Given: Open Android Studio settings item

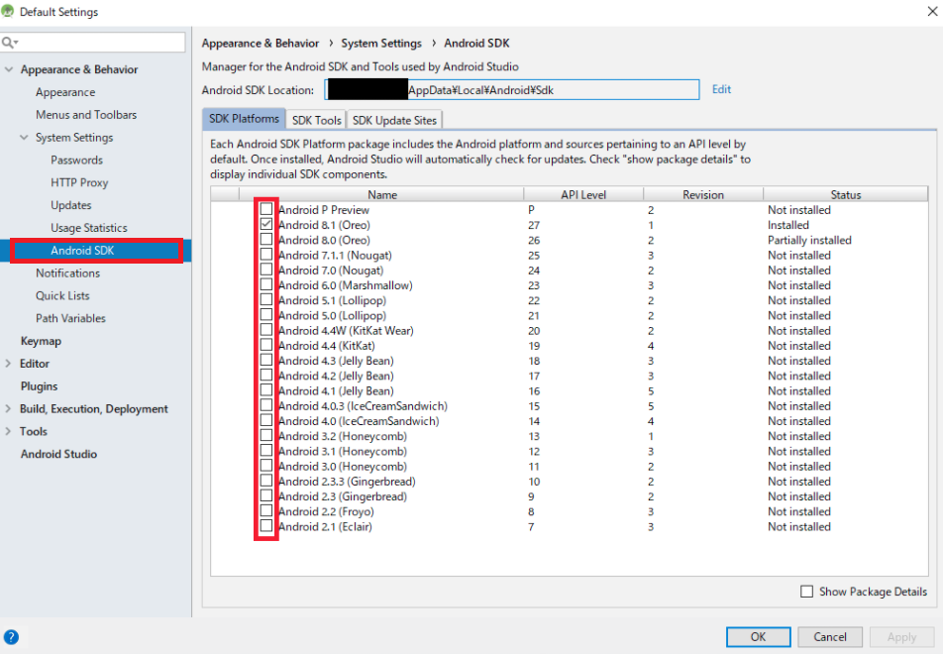Looking at the screenshot, I should (59, 454).
